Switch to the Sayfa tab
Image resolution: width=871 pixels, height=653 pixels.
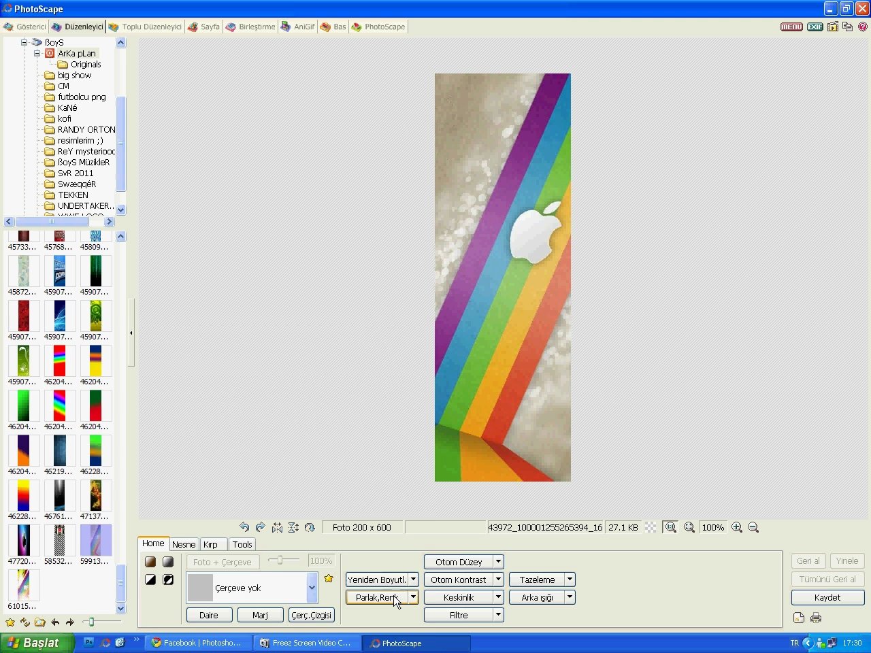coord(203,27)
